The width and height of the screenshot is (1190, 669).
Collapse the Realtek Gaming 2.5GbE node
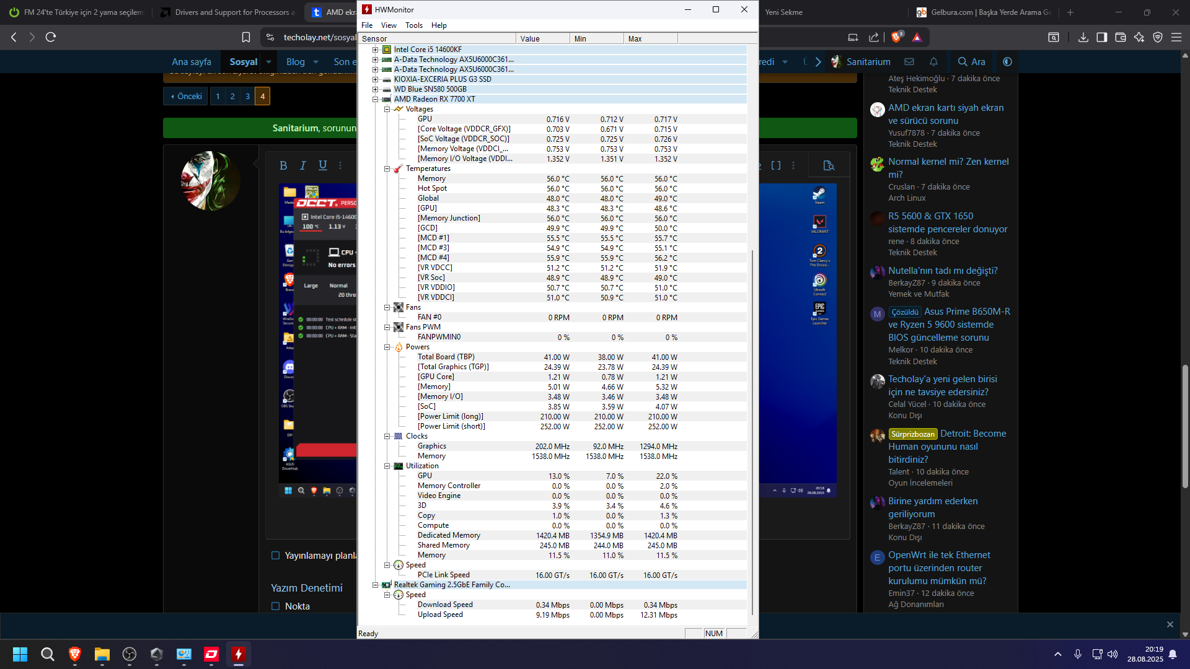[375, 585]
